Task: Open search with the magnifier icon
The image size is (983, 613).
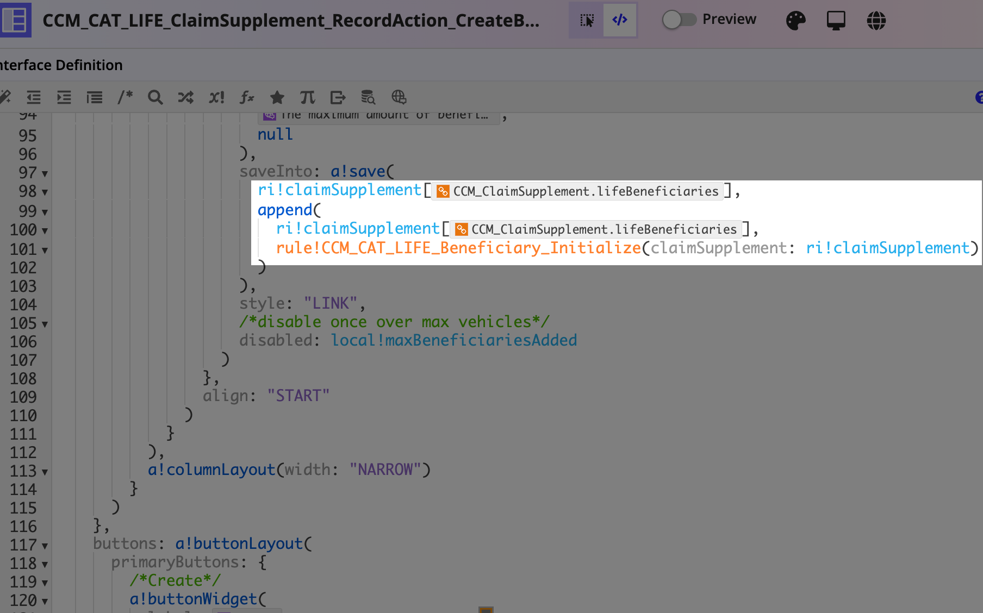Action: point(155,97)
